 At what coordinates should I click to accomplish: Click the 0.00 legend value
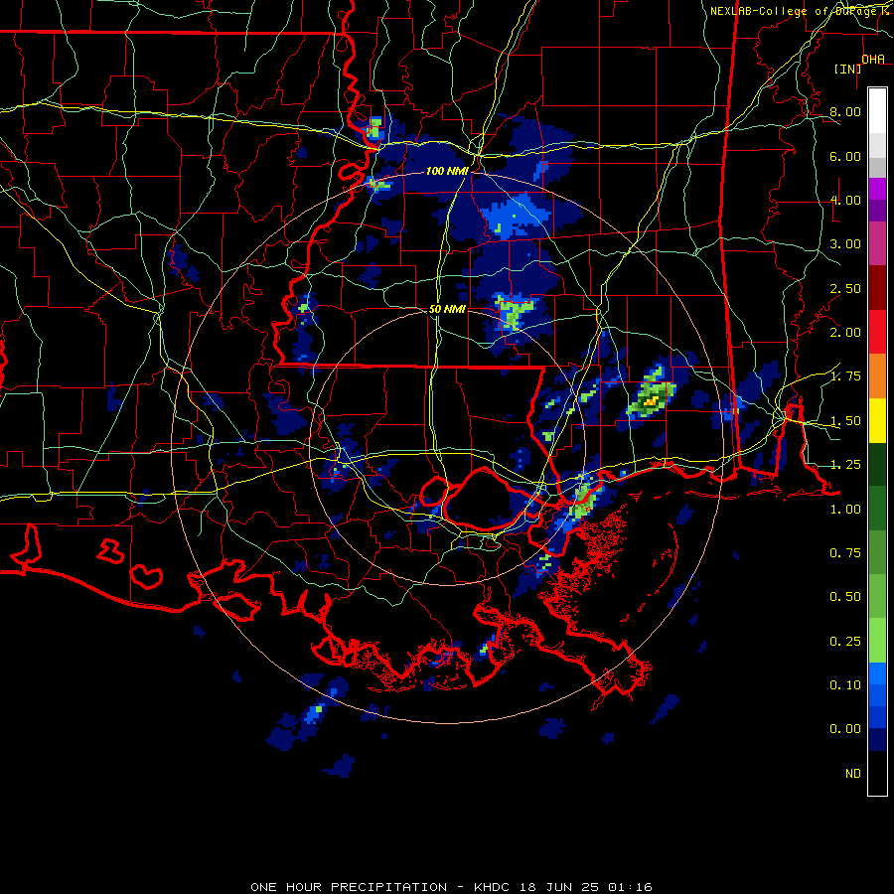[845, 729]
